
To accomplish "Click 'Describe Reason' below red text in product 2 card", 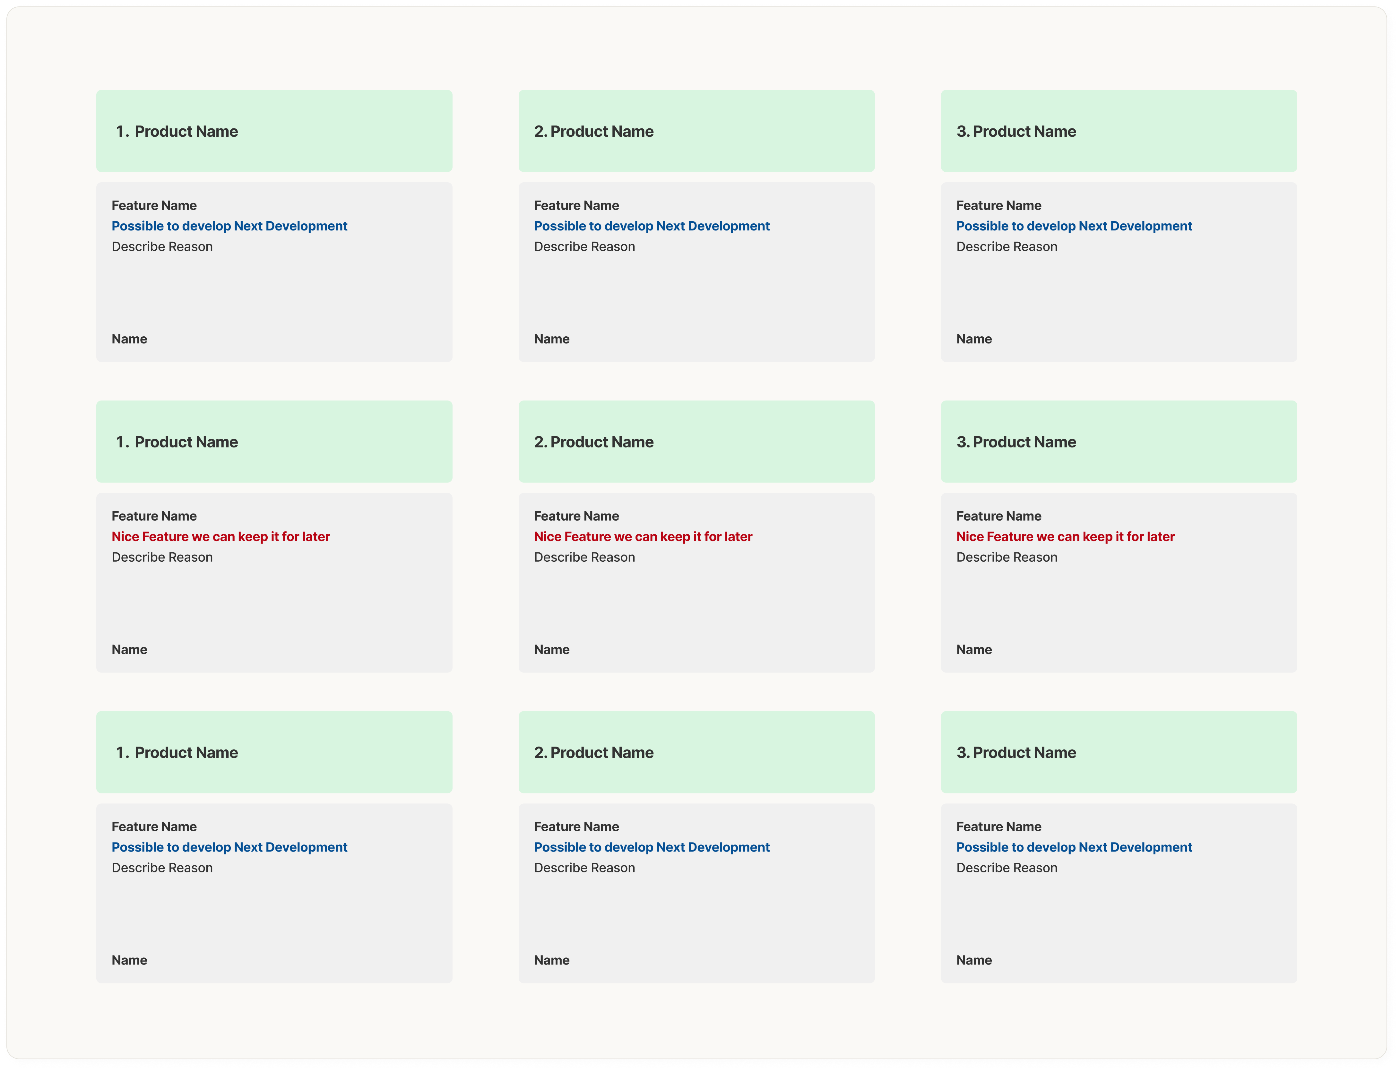I will pos(584,557).
